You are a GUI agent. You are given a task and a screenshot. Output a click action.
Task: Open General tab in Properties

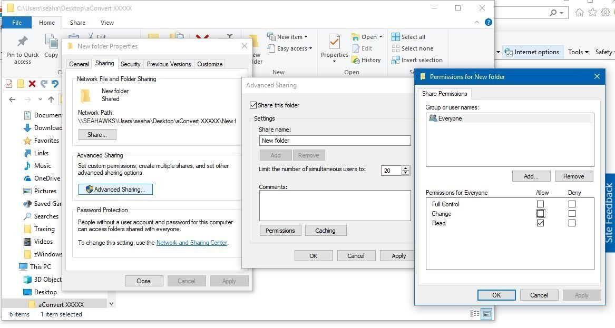(79, 64)
